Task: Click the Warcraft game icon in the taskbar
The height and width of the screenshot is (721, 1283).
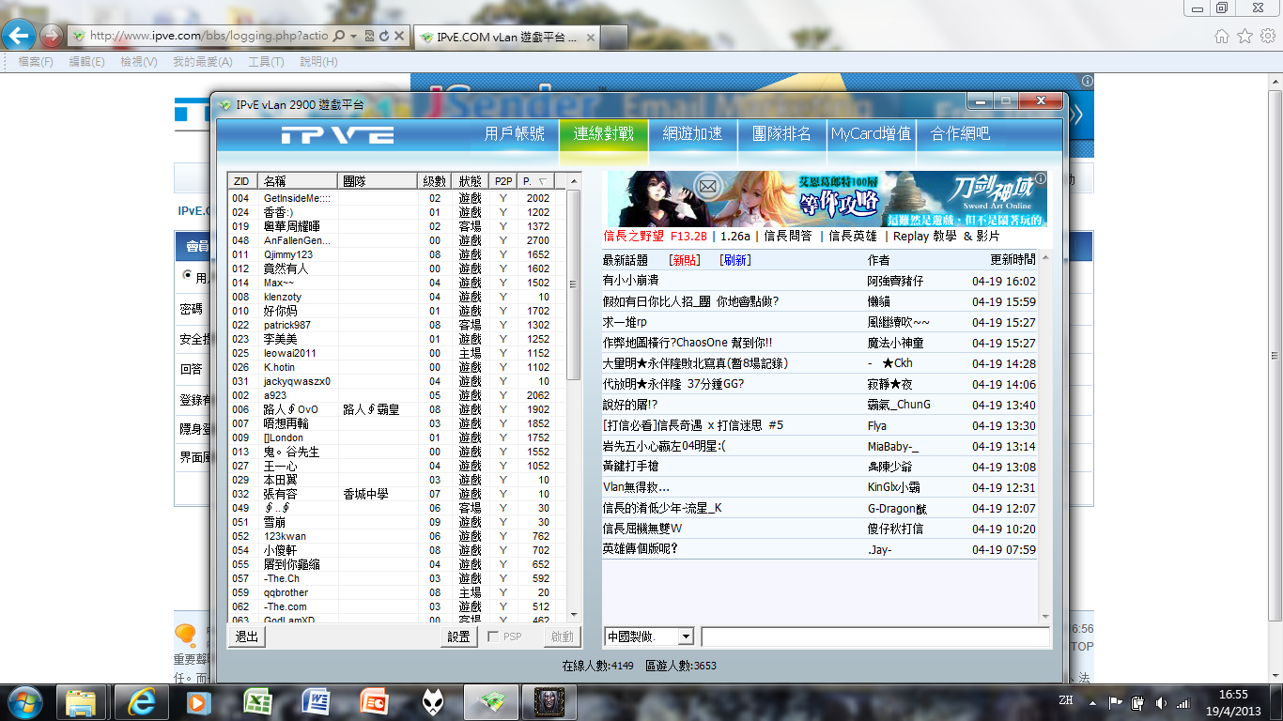Action: 548,701
